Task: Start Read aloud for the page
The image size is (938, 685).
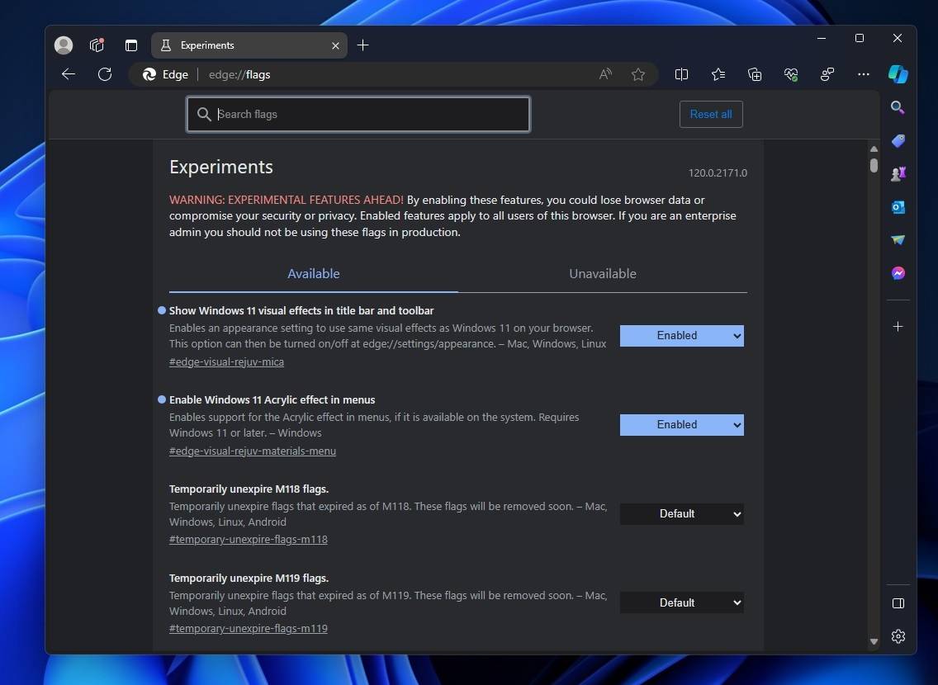Action: tap(605, 74)
